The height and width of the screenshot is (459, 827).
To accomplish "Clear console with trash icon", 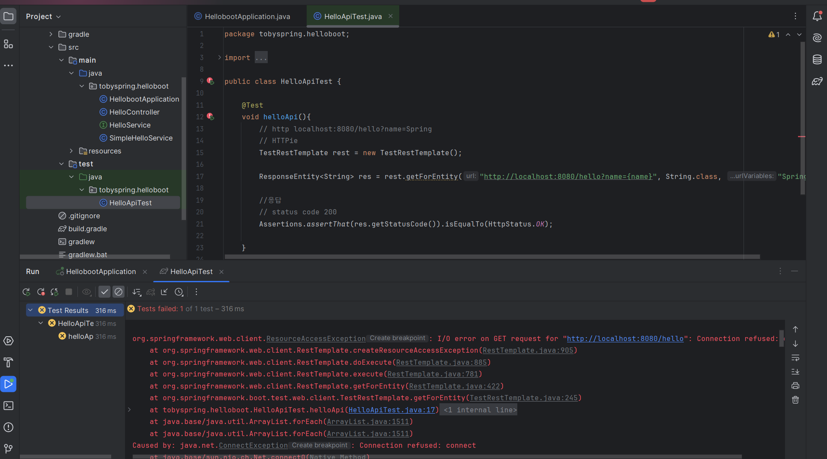I will (795, 400).
